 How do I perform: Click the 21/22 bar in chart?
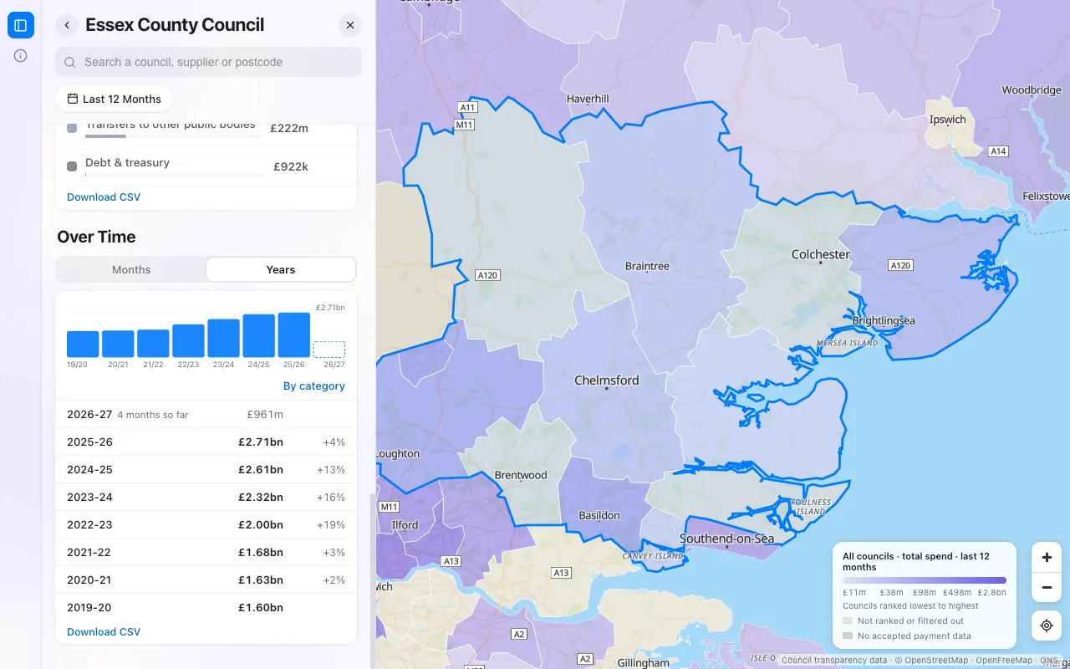[x=153, y=343]
